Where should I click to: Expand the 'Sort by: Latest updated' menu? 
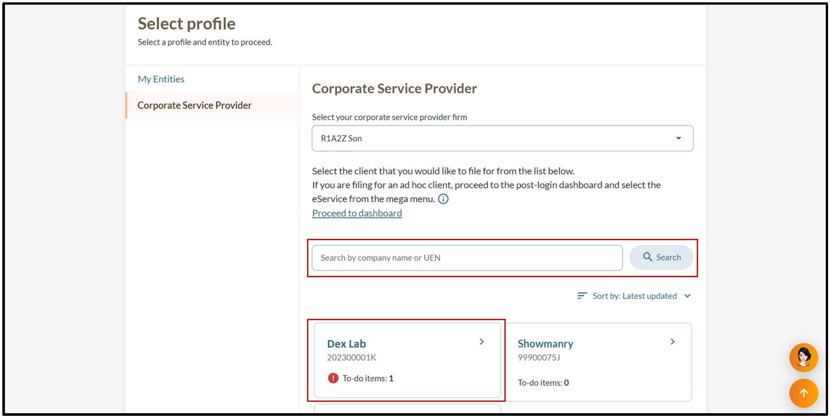point(634,296)
